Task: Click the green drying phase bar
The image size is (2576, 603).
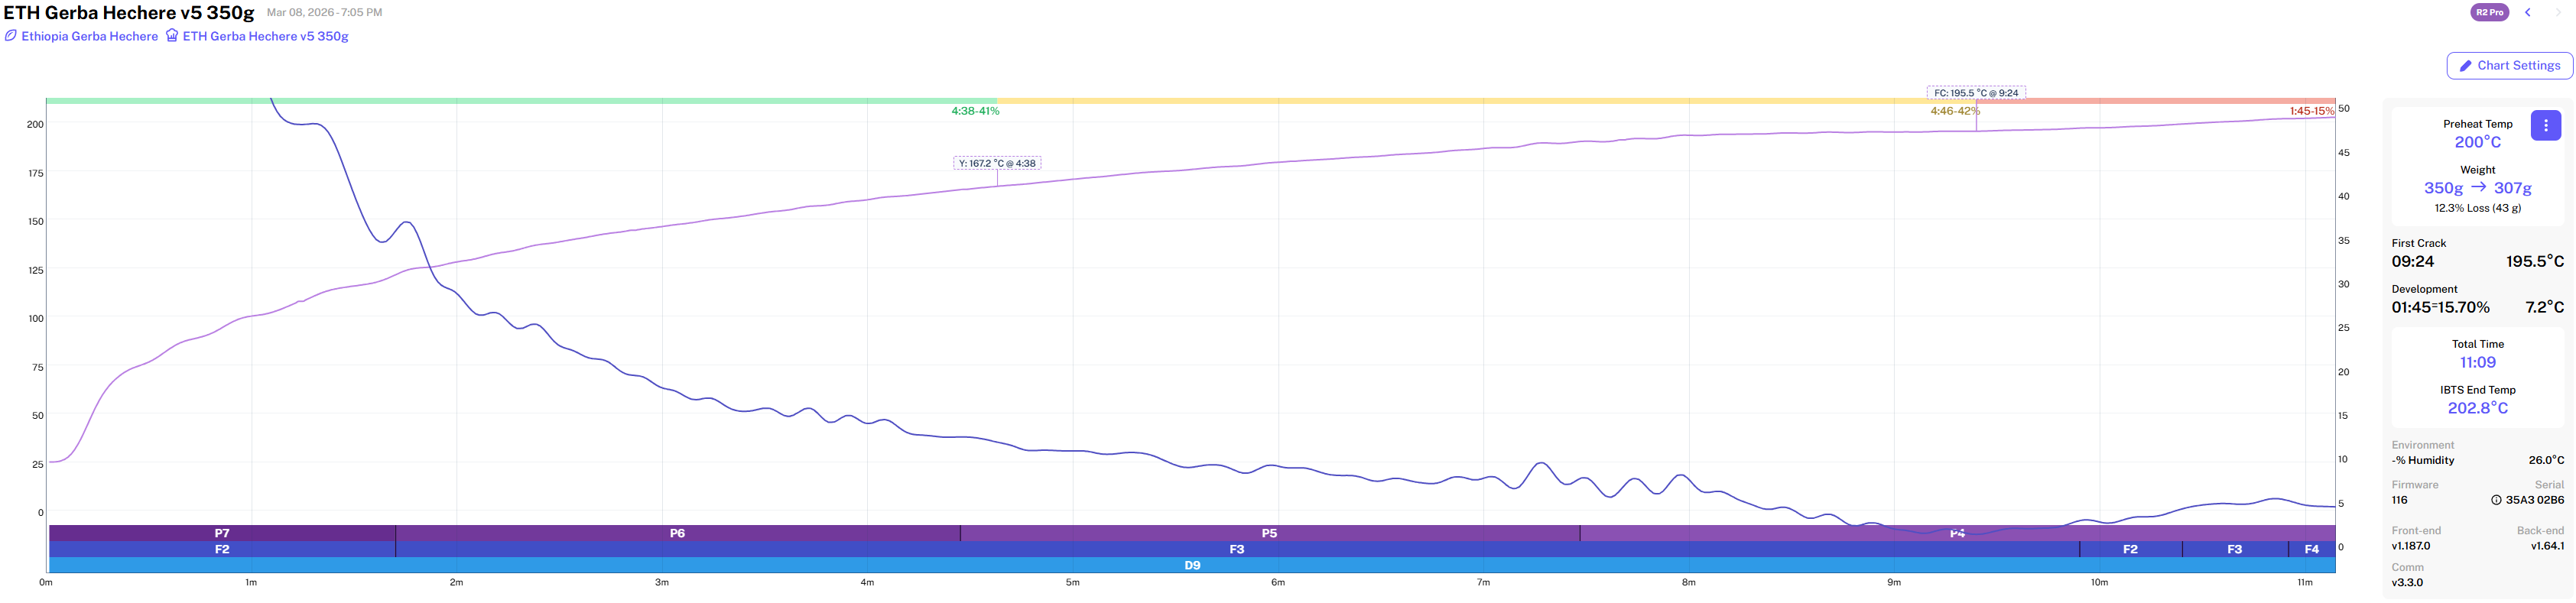Action: (520, 101)
